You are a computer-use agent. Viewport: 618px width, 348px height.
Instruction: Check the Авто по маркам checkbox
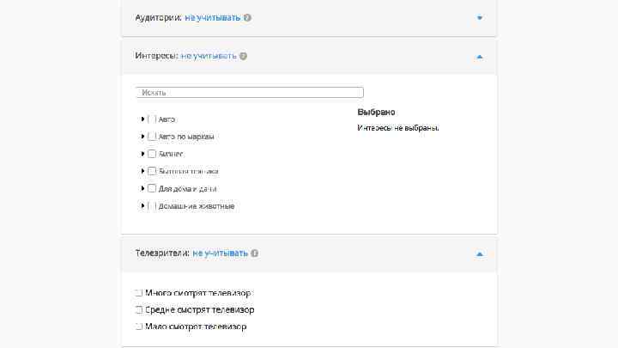coord(152,136)
